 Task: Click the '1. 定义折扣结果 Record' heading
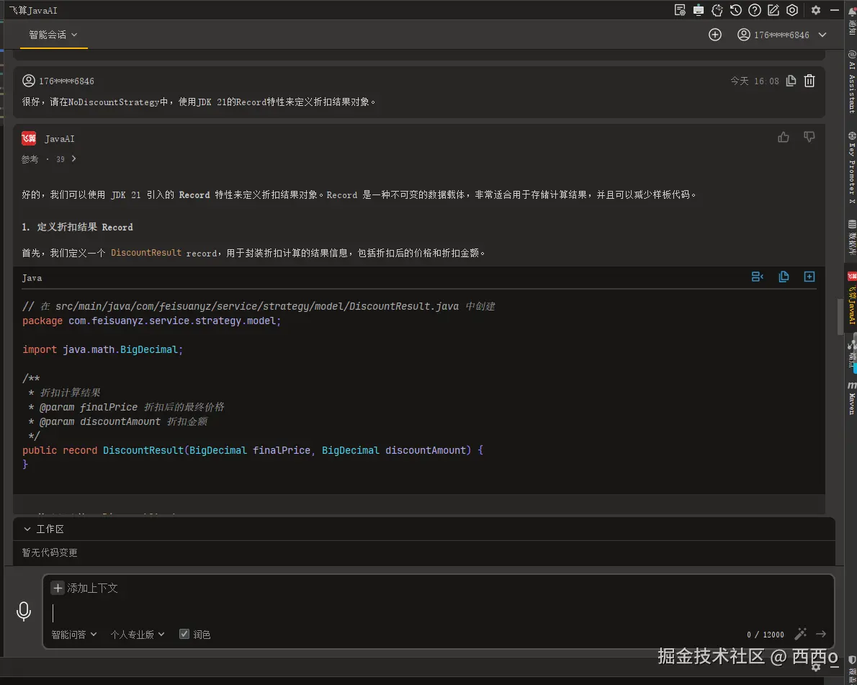point(77,227)
